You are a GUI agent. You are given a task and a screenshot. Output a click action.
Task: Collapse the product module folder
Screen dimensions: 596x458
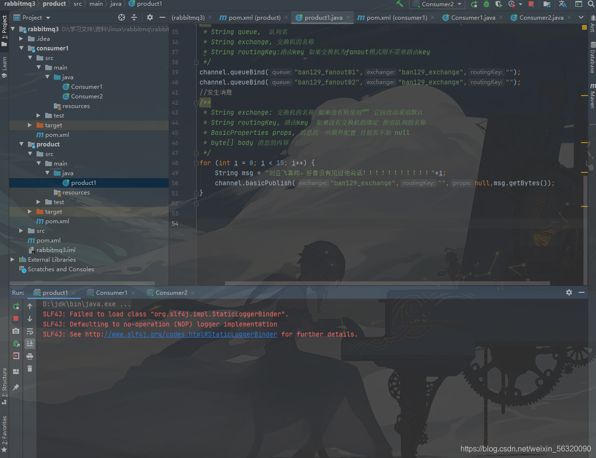tap(22, 144)
